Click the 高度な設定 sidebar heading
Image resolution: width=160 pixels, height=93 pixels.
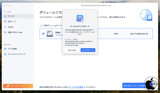[7, 44]
